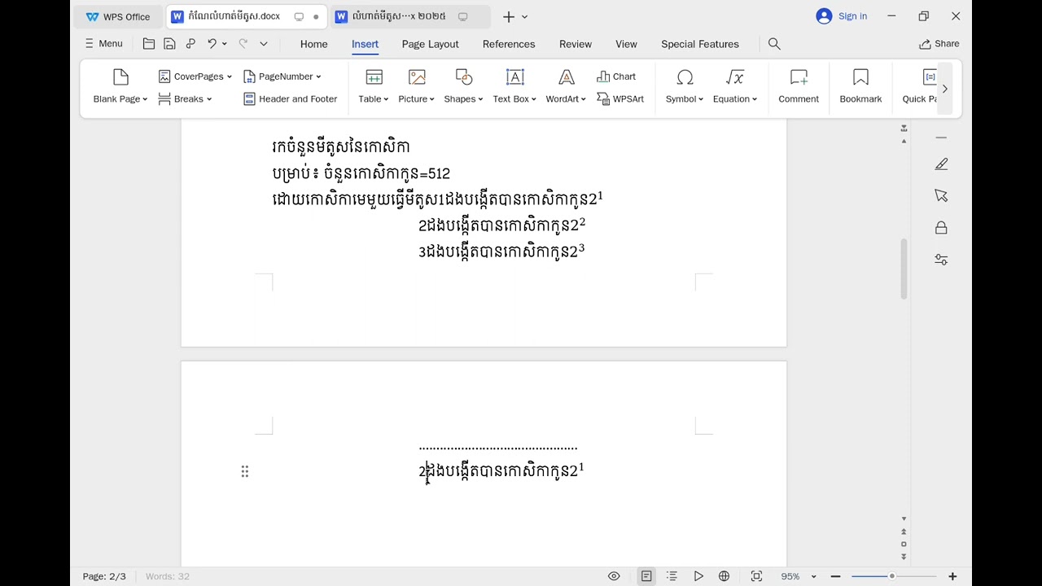Open the Review tab

(x=576, y=44)
